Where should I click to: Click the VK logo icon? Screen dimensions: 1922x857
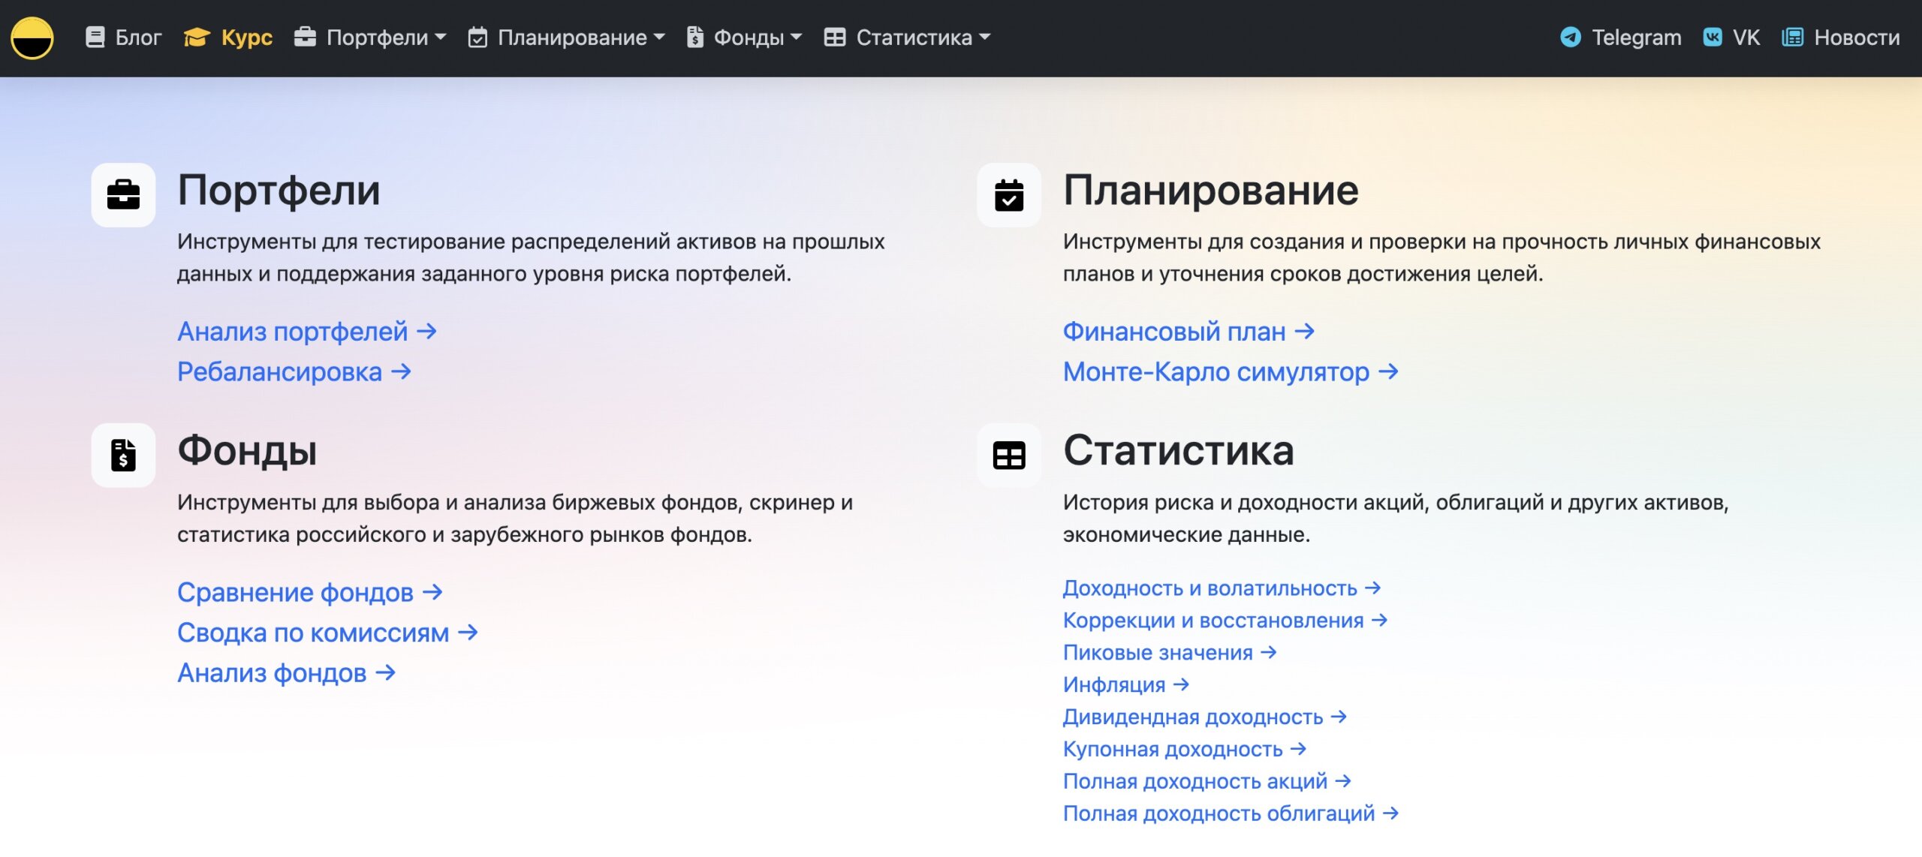pos(1713,37)
